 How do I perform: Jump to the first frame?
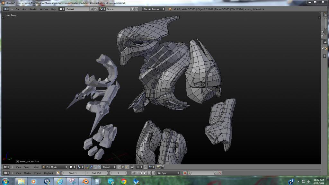[x=133, y=173]
